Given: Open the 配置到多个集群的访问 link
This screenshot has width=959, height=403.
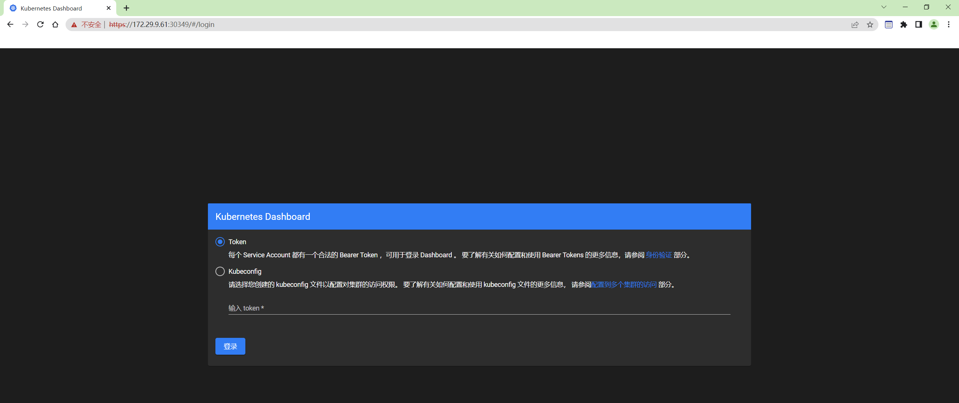Looking at the screenshot, I should pyautogui.click(x=624, y=285).
